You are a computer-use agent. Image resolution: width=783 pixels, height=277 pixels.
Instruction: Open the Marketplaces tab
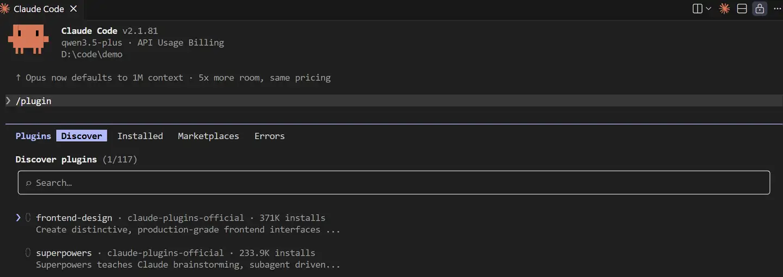pos(208,136)
